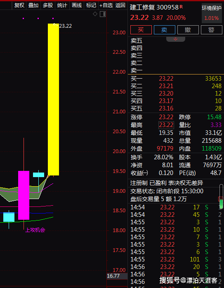Open the 统计 statistics tool
Screen dimensions: 224x288
[x=62, y=5]
